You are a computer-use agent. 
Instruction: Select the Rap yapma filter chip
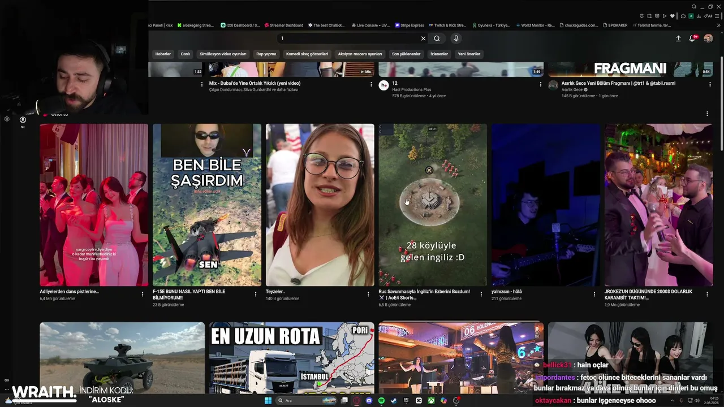point(266,54)
